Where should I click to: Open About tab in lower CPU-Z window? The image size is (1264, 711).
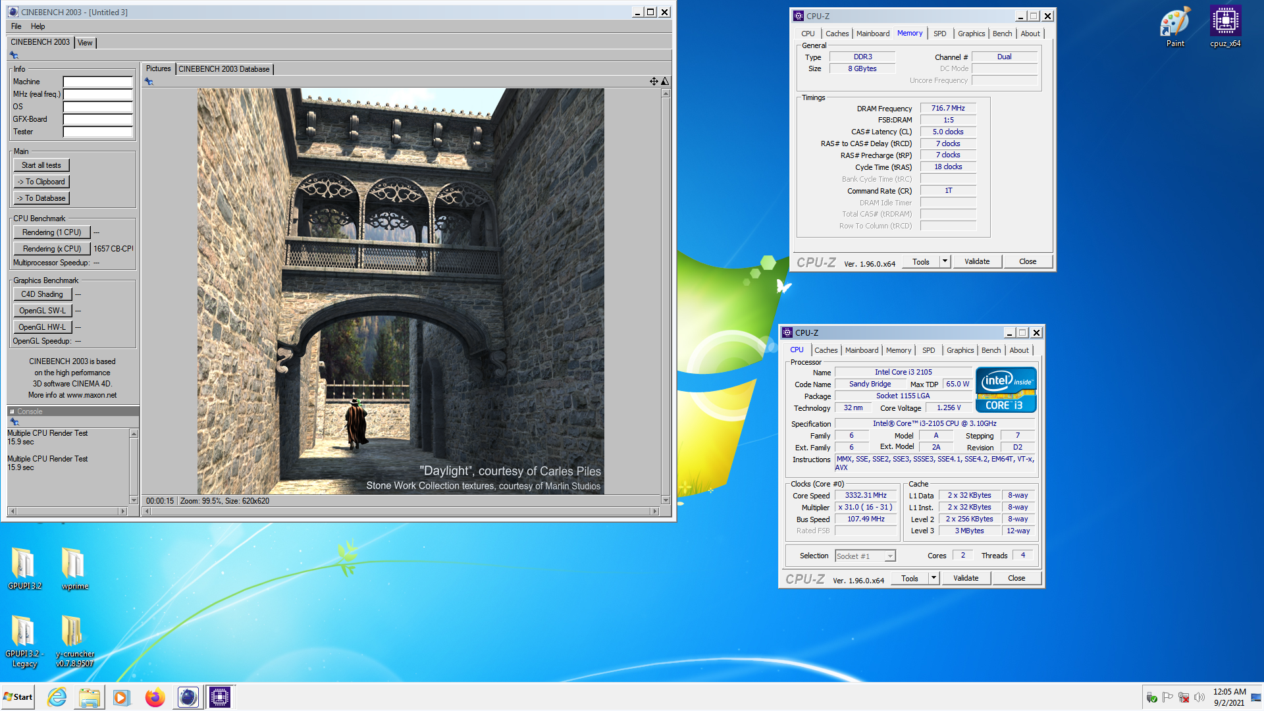coord(1019,350)
